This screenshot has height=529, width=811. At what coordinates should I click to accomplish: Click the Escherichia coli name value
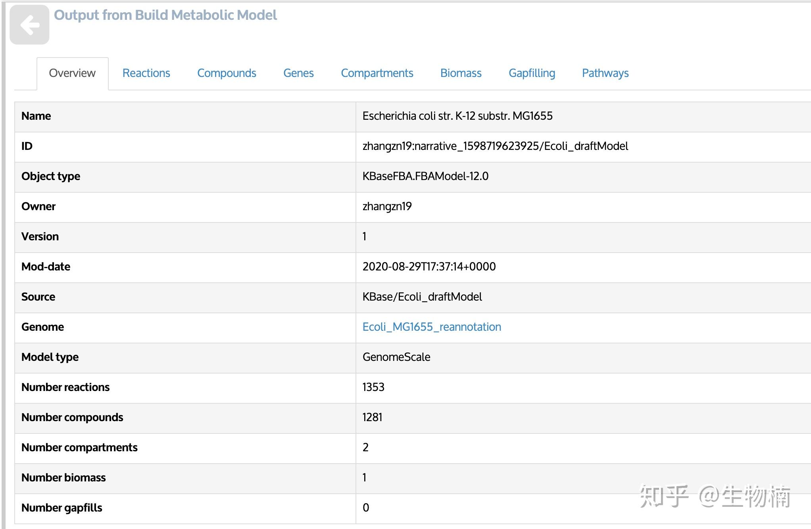click(457, 116)
